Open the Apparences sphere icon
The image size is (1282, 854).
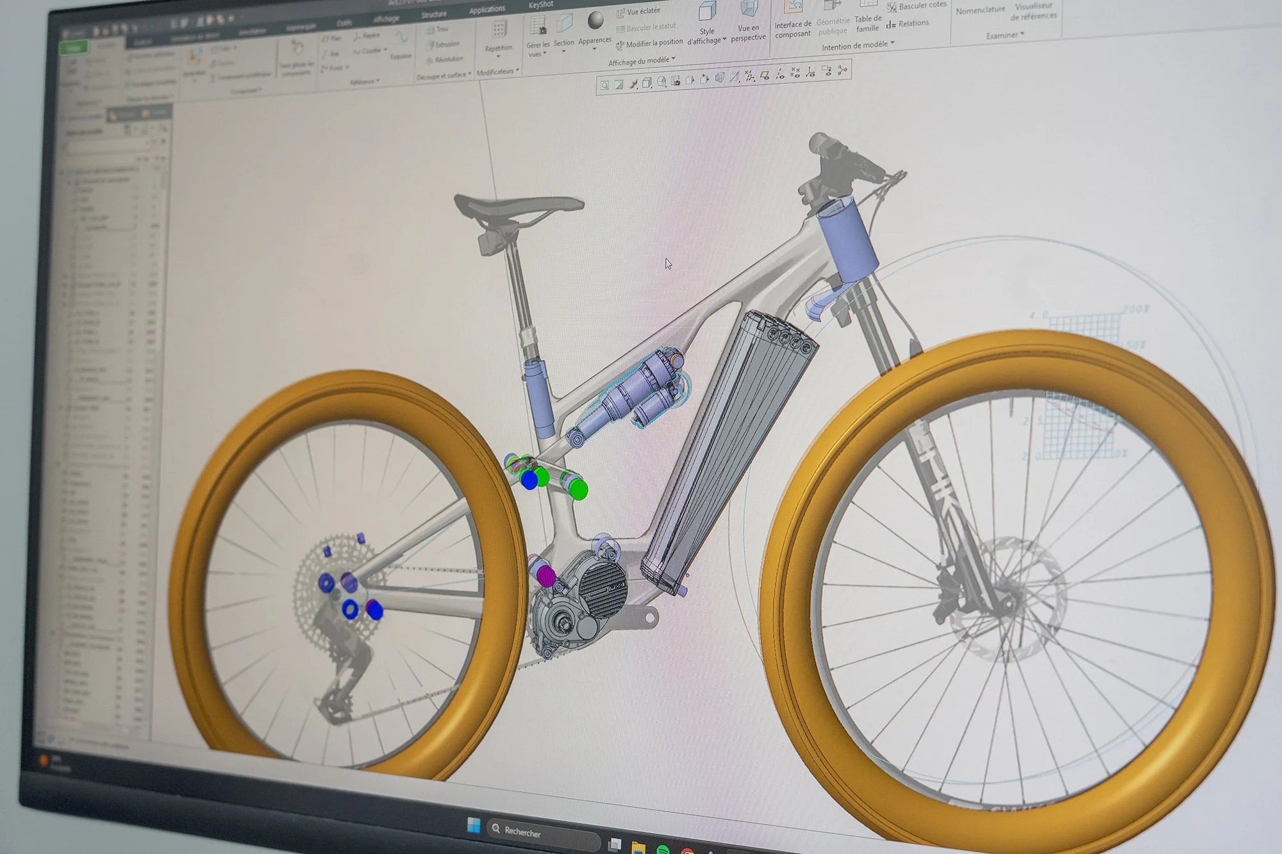coord(595,21)
